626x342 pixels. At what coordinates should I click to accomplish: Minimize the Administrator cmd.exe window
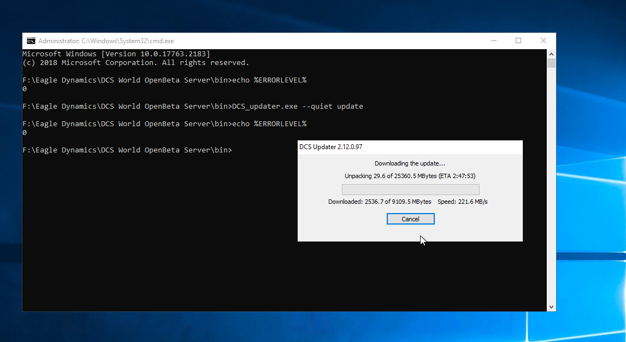click(494, 41)
